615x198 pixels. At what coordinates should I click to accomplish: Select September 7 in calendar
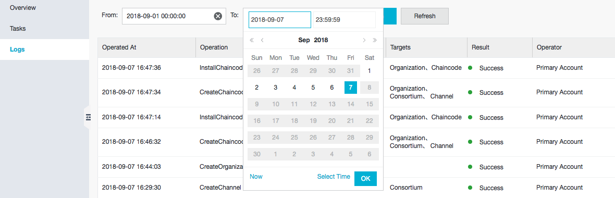click(351, 88)
